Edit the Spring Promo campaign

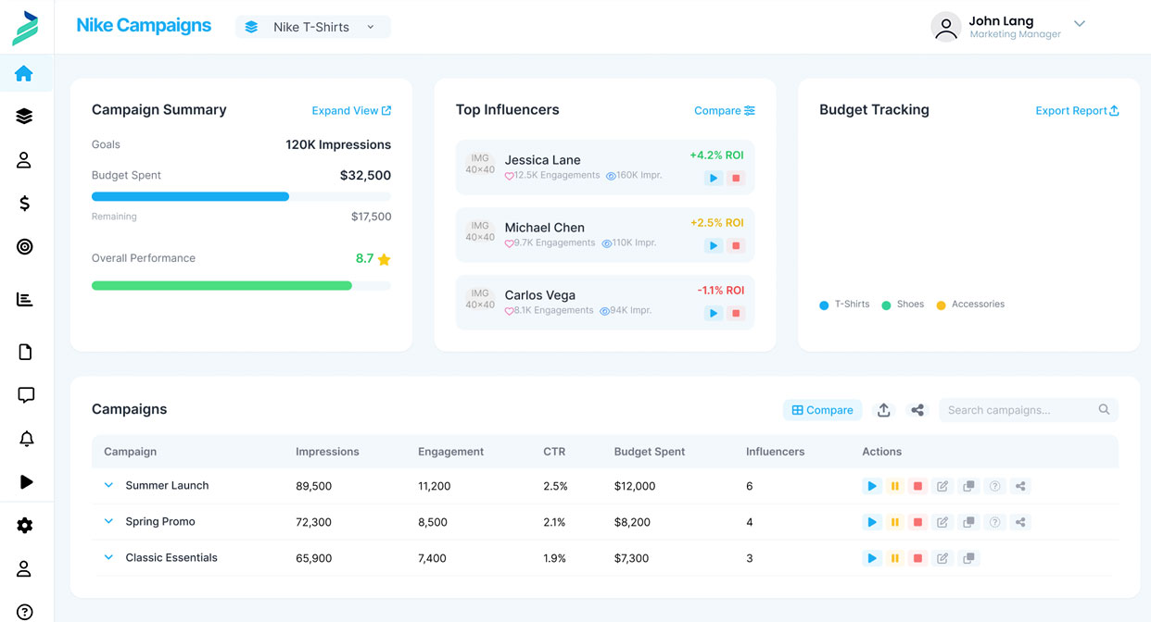942,522
